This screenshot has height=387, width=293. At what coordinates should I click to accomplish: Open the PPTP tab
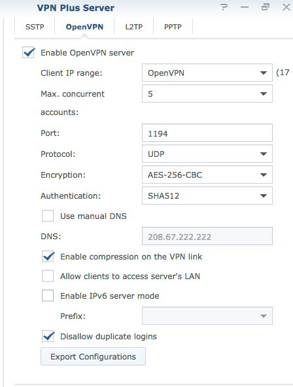pyautogui.click(x=173, y=27)
